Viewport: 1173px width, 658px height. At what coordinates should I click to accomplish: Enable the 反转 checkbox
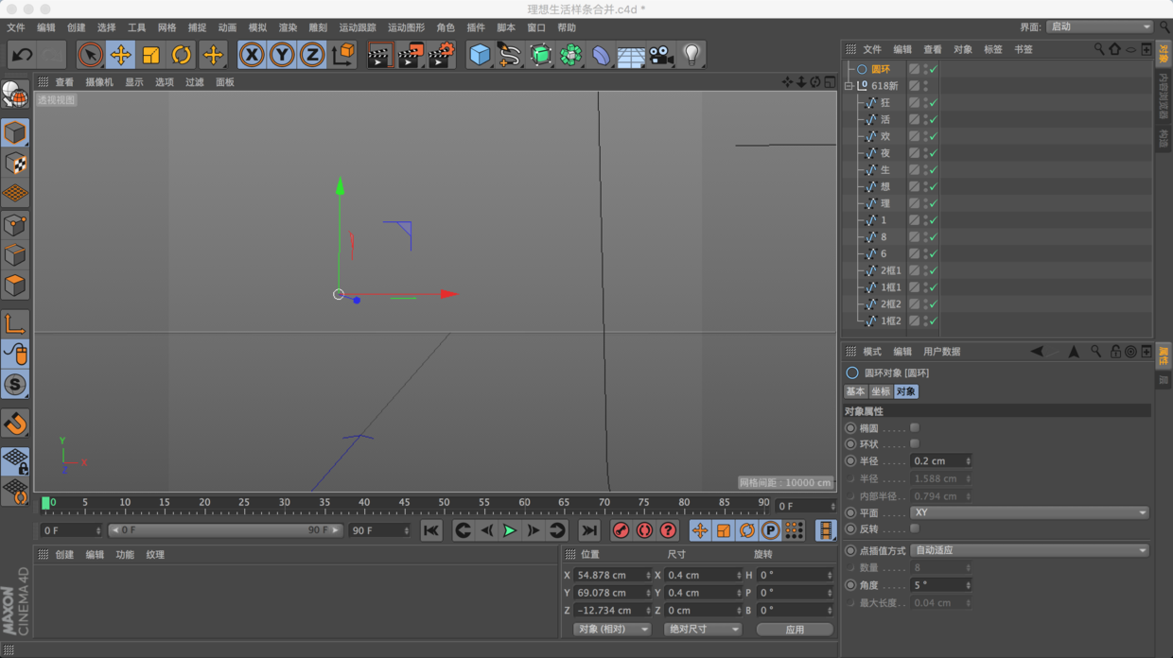coord(915,528)
